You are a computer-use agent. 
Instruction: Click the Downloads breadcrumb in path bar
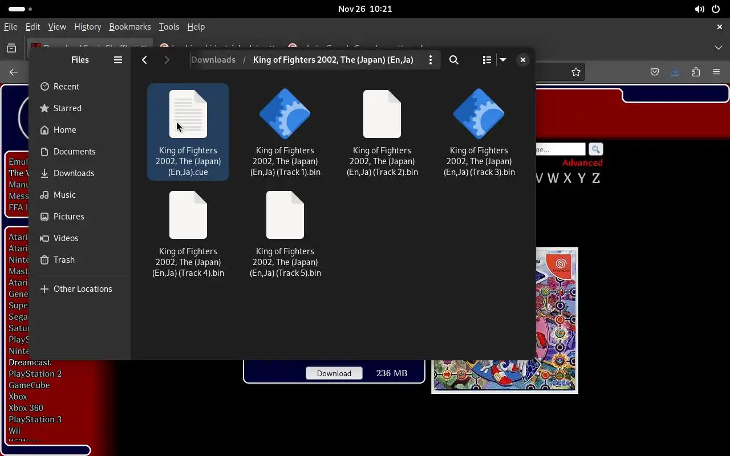pyautogui.click(x=213, y=60)
